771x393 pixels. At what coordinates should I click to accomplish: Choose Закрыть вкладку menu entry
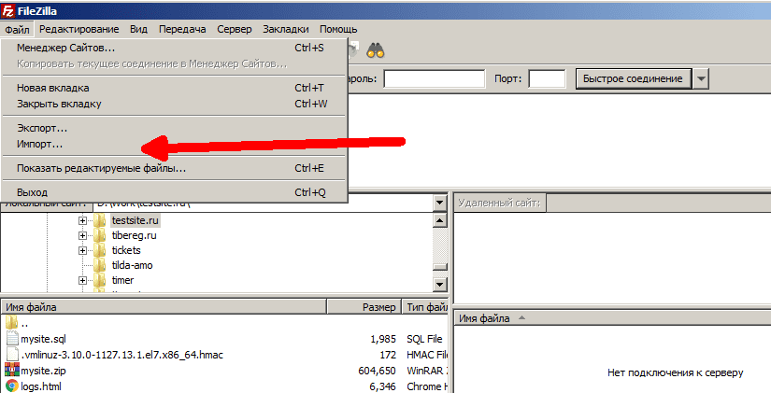174,104
